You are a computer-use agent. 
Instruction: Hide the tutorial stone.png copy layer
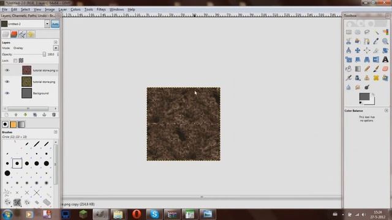(7, 70)
